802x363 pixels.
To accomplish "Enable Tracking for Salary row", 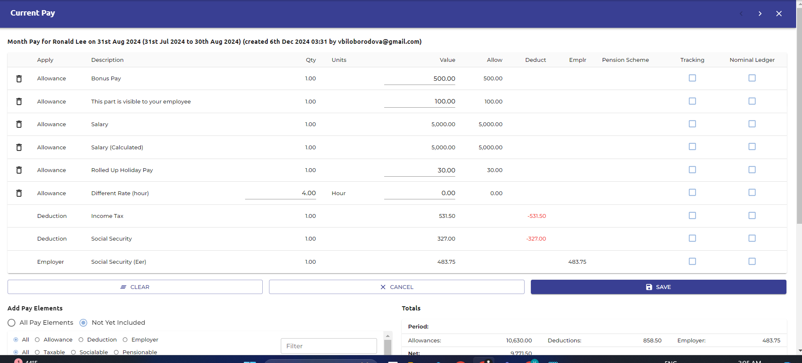I will [x=692, y=124].
